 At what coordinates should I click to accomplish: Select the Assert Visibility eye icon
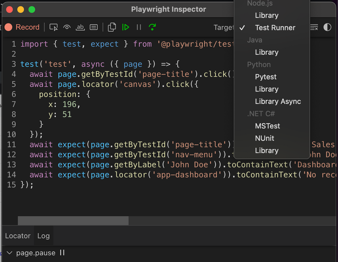(x=67, y=27)
